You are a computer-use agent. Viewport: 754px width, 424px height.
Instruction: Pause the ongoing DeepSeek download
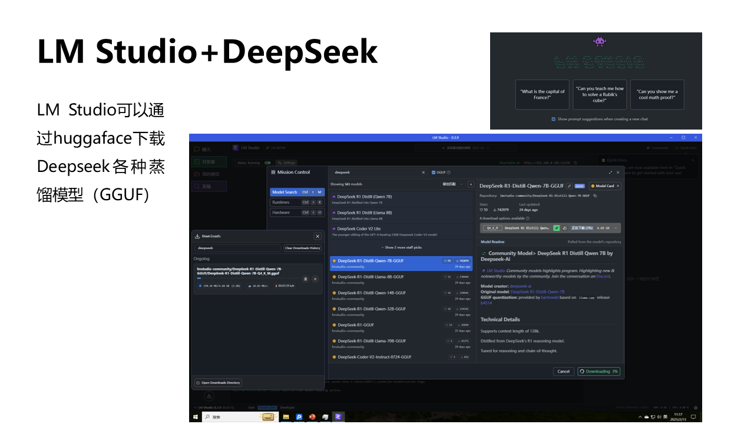coord(306,279)
